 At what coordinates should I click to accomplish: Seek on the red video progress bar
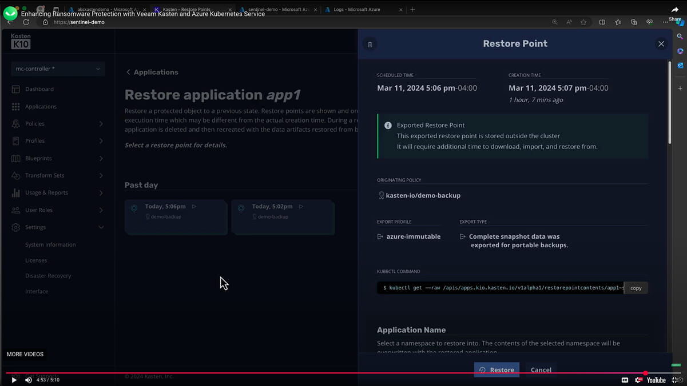coord(343,373)
